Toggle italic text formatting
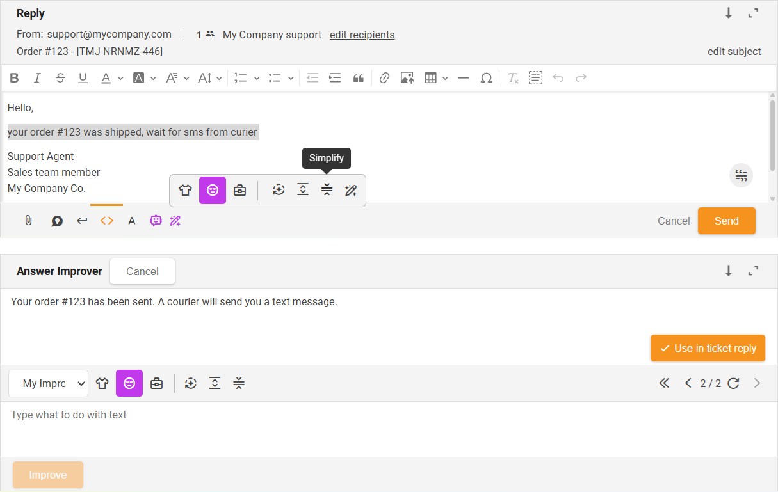 [37, 77]
